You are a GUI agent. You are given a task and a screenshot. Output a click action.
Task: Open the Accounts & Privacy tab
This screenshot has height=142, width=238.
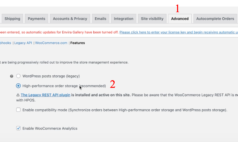(70, 19)
